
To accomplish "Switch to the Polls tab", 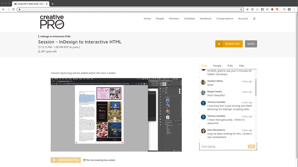I will coord(230,66).
